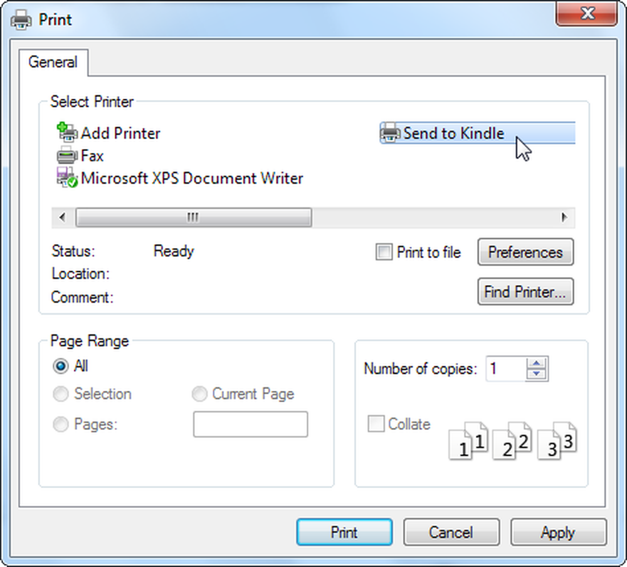Viewport: 627px width, 567px height.
Task: Click the Pages range text box
Action: 251,424
